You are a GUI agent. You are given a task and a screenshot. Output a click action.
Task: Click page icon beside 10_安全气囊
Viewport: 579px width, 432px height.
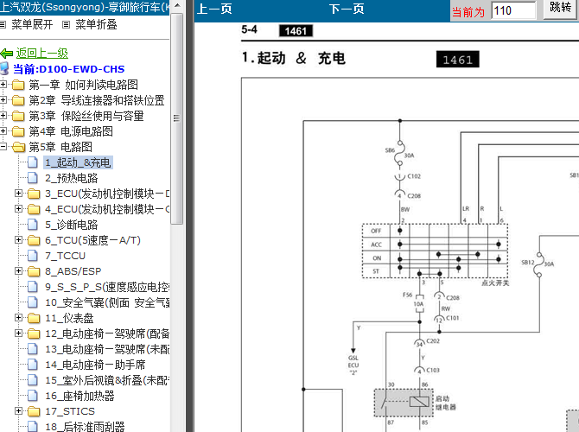[33, 302]
